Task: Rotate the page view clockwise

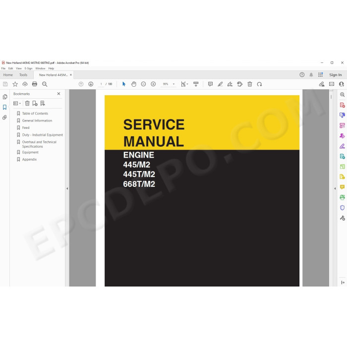Action: pos(259,84)
